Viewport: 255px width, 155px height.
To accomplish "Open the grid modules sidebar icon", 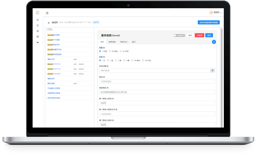I will click(38, 31).
